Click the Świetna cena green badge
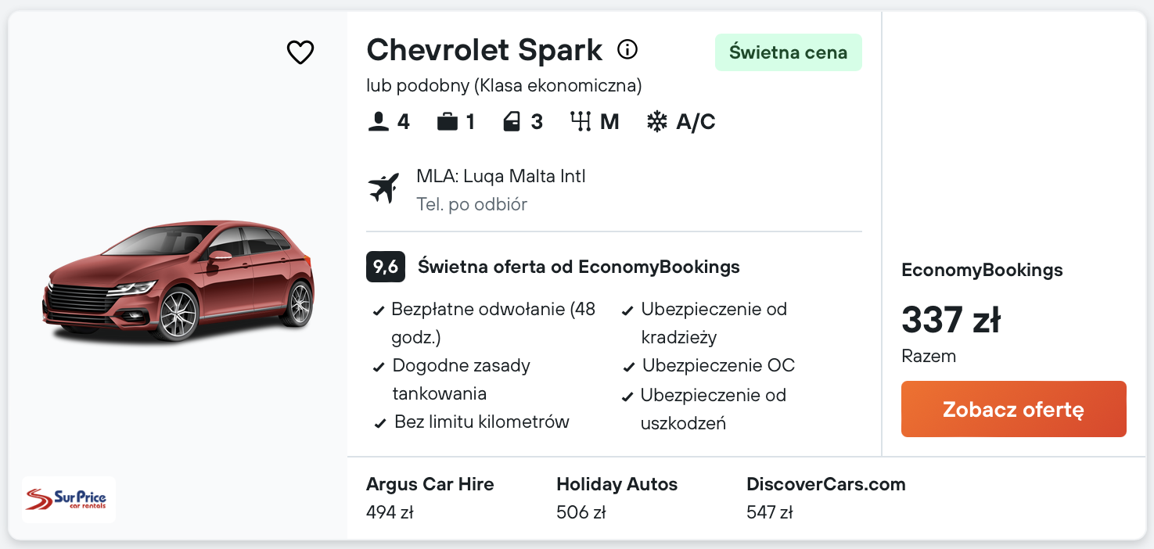 tap(788, 52)
